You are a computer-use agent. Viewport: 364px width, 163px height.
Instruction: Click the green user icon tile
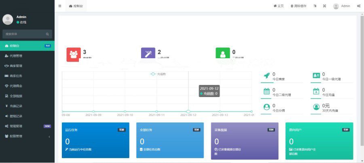click(222, 54)
